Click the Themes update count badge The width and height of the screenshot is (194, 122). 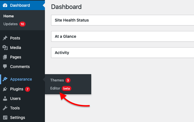click(68, 80)
